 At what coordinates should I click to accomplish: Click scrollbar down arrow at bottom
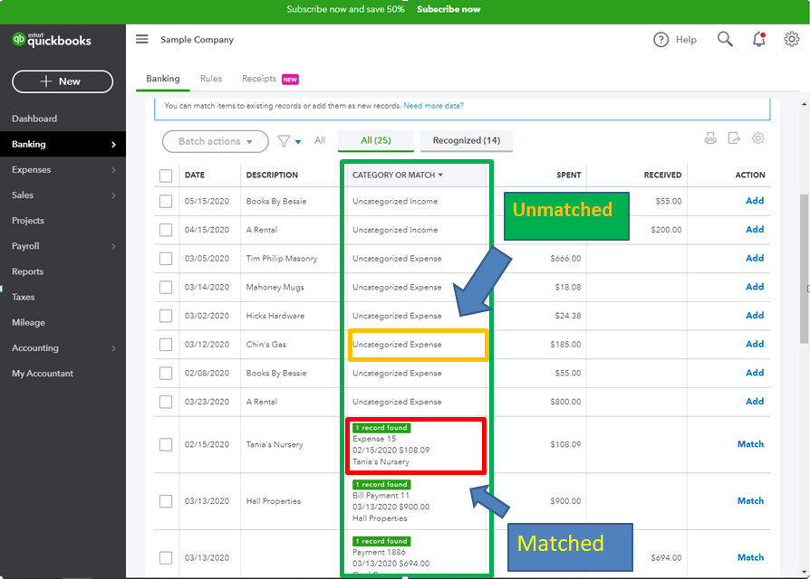pyautogui.click(x=804, y=573)
